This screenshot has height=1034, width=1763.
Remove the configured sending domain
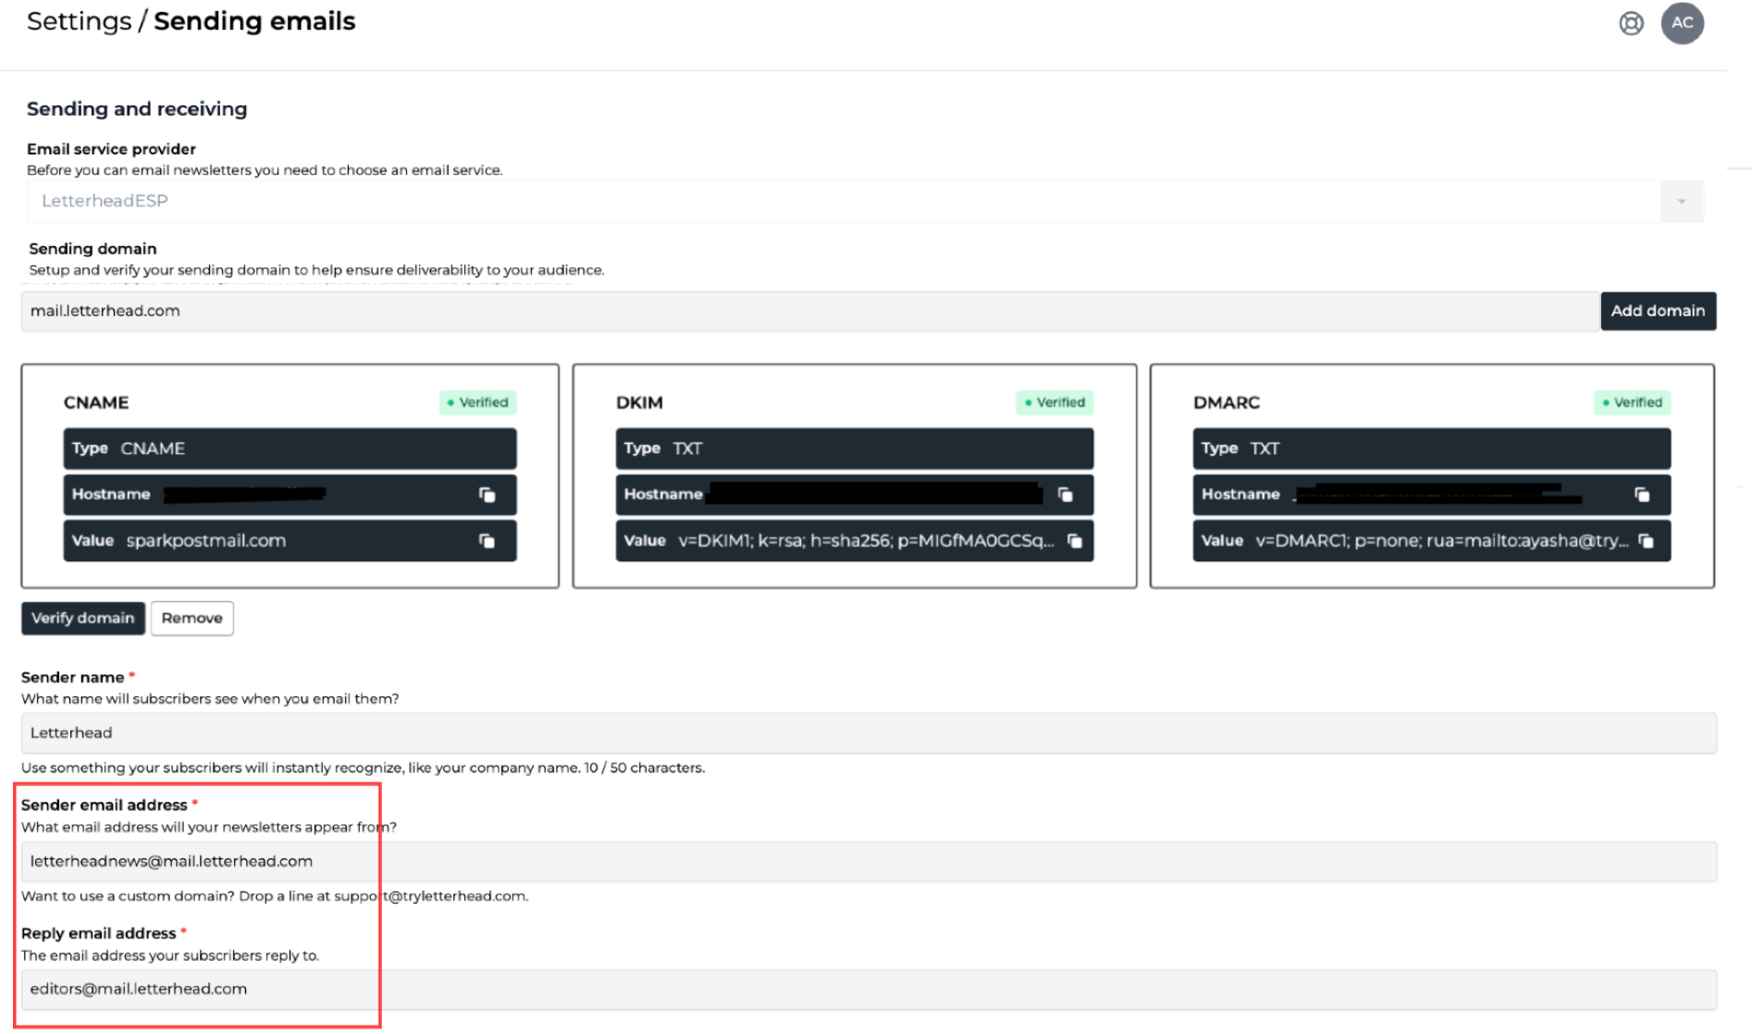point(191,618)
